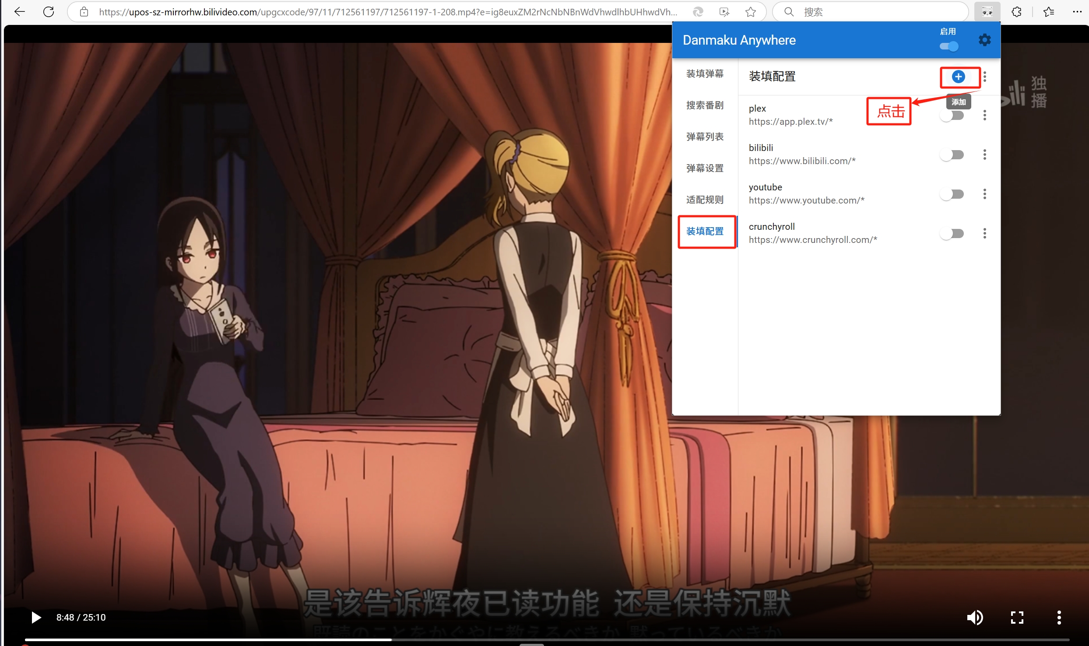The width and height of the screenshot is (1089, 646).
Task: Reload the page with refresh icon
Action: click(x=49, y=12)
